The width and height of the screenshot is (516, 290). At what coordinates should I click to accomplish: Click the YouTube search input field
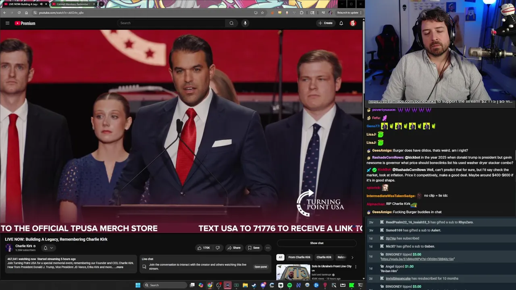pos(171,23)
